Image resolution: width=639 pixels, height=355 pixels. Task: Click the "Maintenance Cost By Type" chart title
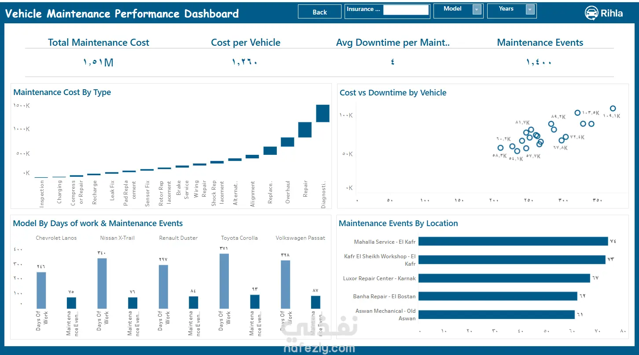(62, 92)
